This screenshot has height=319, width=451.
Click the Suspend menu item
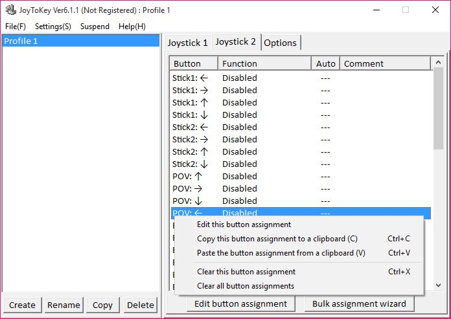coord(95,27)
